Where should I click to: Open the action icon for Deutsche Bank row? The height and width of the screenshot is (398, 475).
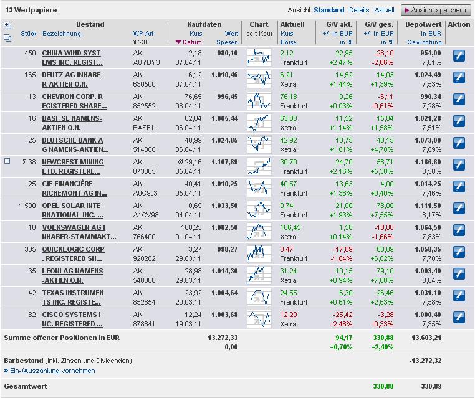pos(459,144)
